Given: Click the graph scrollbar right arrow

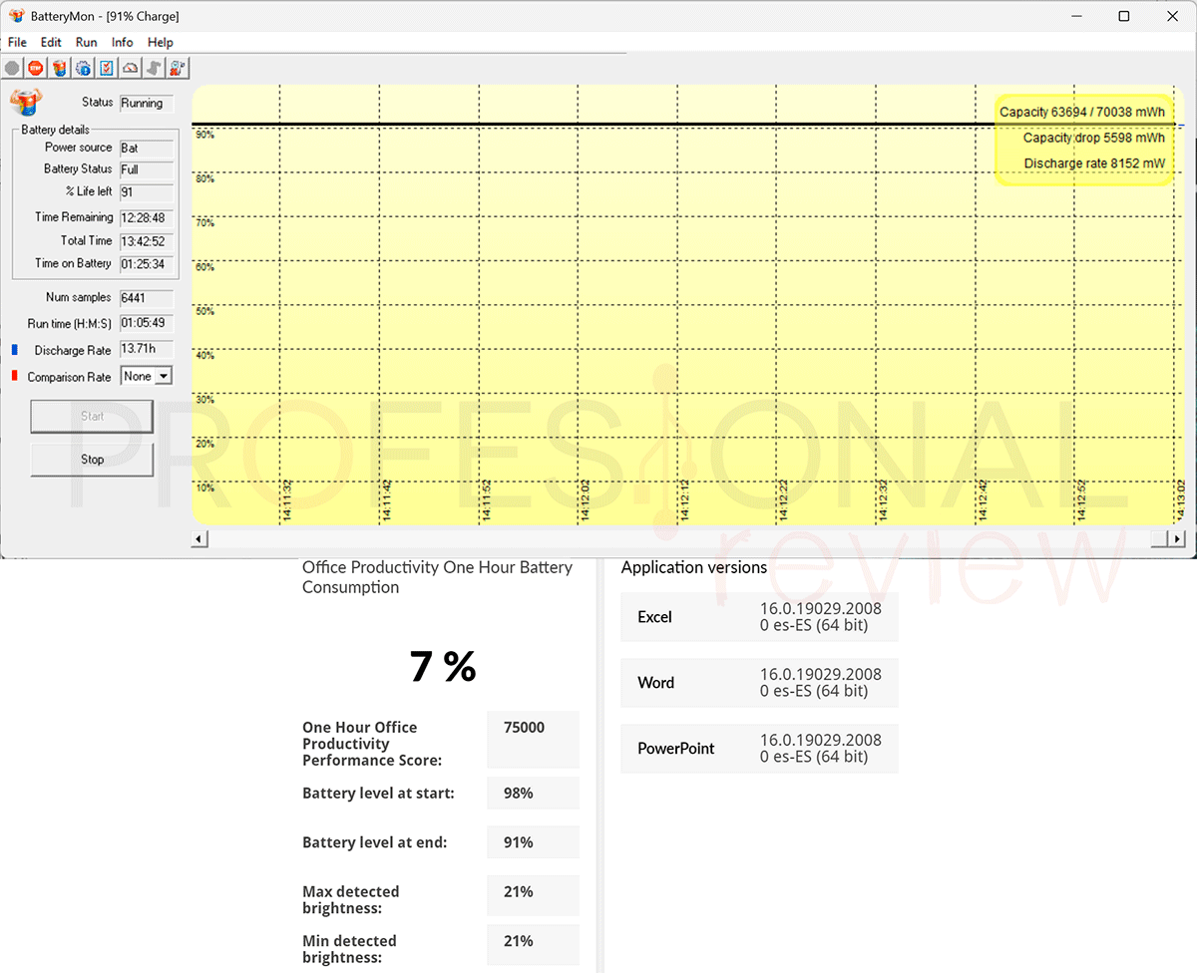Looking at the screenshot, I should tap(1178, 538).
